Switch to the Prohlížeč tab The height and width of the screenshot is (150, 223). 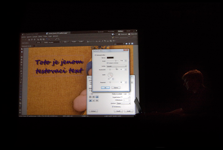pyautogui.click(x=111, y=31)
